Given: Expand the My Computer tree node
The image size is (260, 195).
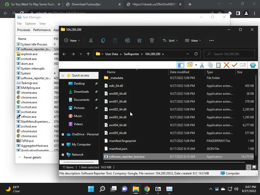Looking at the screenshot, I should point(63,144).
